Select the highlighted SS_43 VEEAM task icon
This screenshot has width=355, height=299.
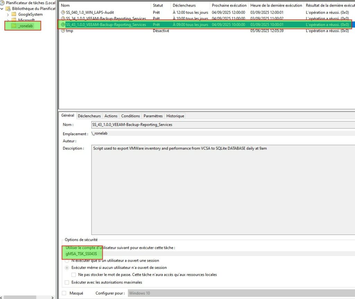coord(63,25)
